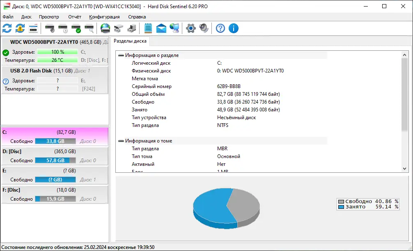Click the blue Занято legend swatch

[341, 207]
